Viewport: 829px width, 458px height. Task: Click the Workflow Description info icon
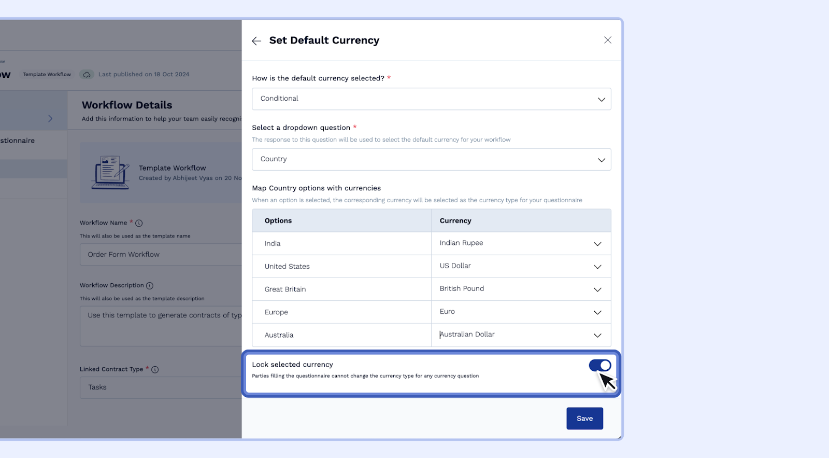(x=150, y=286)
